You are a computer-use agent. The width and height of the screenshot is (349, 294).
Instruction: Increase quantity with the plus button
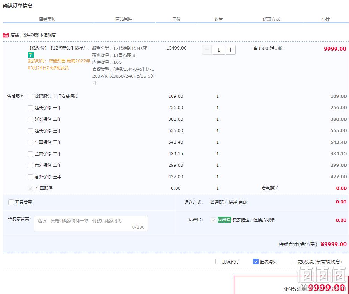click(x=230, y=50)
